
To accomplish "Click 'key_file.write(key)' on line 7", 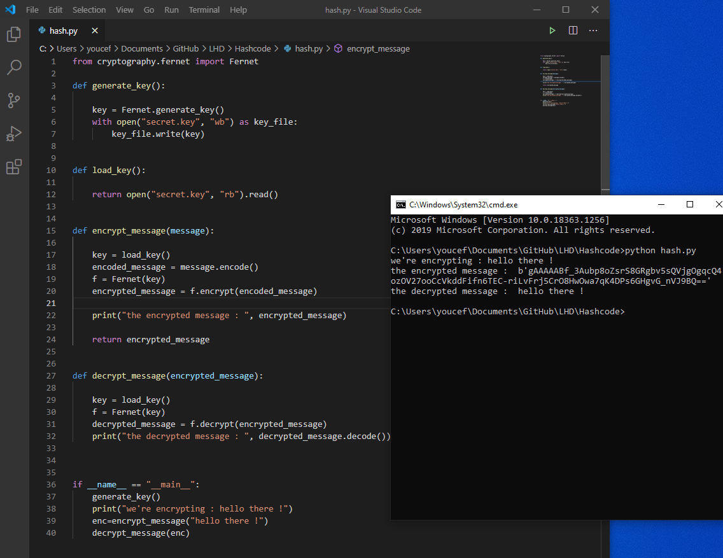I will click(158, 134).
